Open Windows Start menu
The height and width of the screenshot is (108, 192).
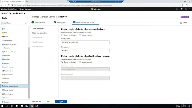coord(2,106)
